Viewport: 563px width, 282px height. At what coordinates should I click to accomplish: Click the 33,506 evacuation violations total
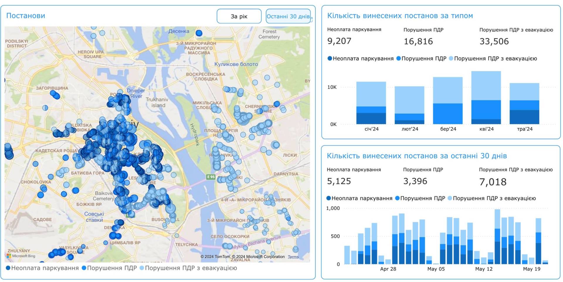pyautogui.click(x=494, y=41)
